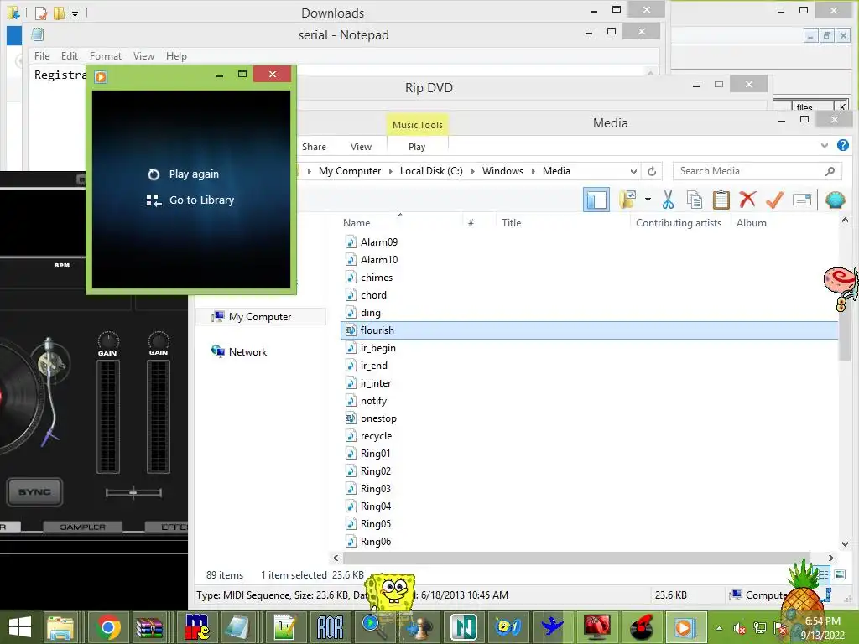859x644 pixels.
Task: Open the SAMPLER tab in DJ software
Action: (83, 527)
